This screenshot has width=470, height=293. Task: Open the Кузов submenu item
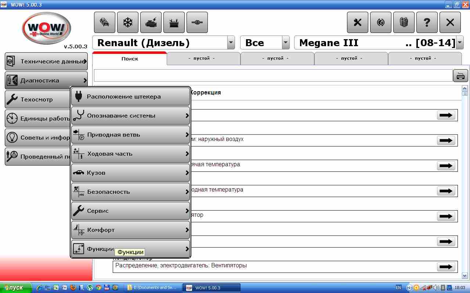click(130, 173)
